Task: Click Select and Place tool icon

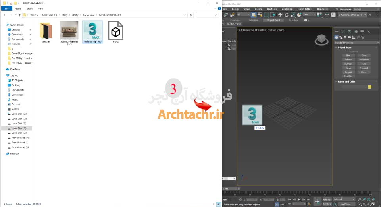Action: click(x=299, y=15)
